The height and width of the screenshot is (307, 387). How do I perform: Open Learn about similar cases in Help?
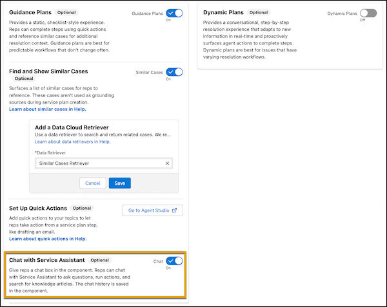(48, 109)
